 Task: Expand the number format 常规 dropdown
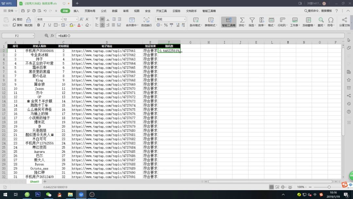185,19
